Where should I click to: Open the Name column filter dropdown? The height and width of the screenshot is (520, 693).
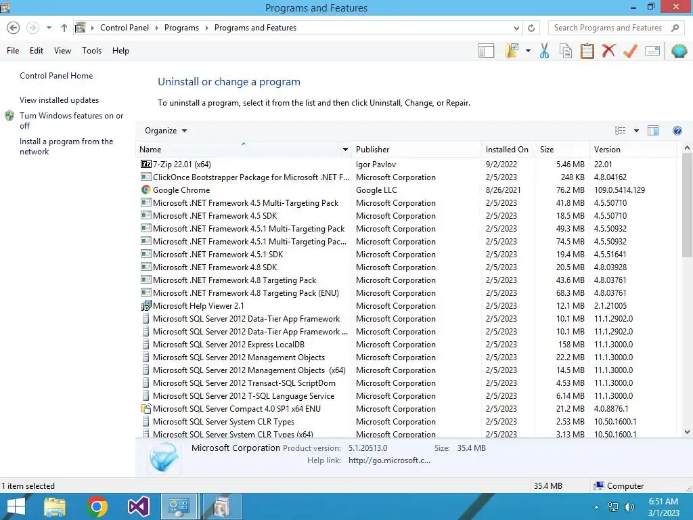click(x=345, y=150)
